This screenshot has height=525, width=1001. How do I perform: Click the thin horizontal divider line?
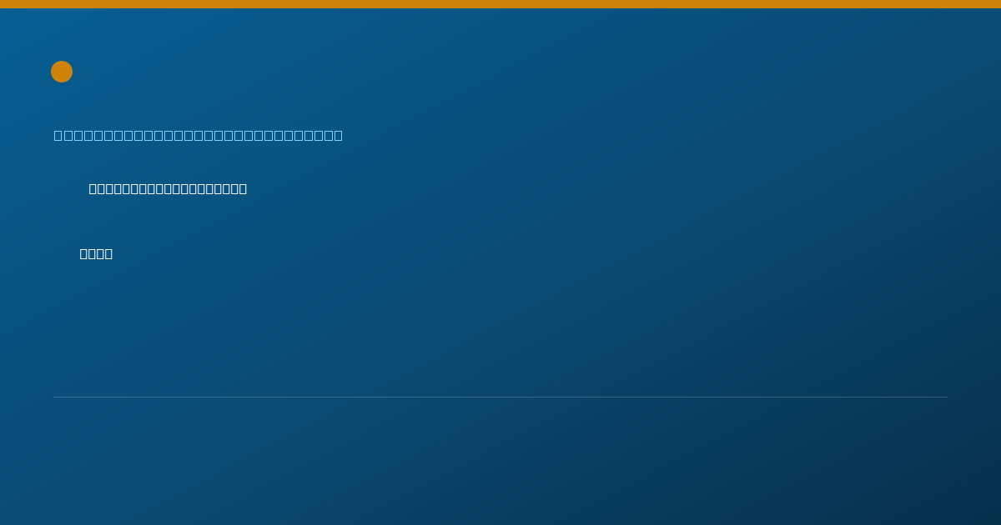coord(500,397)
